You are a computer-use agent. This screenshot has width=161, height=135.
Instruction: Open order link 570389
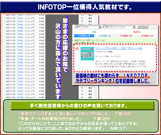tap(20, 56)
